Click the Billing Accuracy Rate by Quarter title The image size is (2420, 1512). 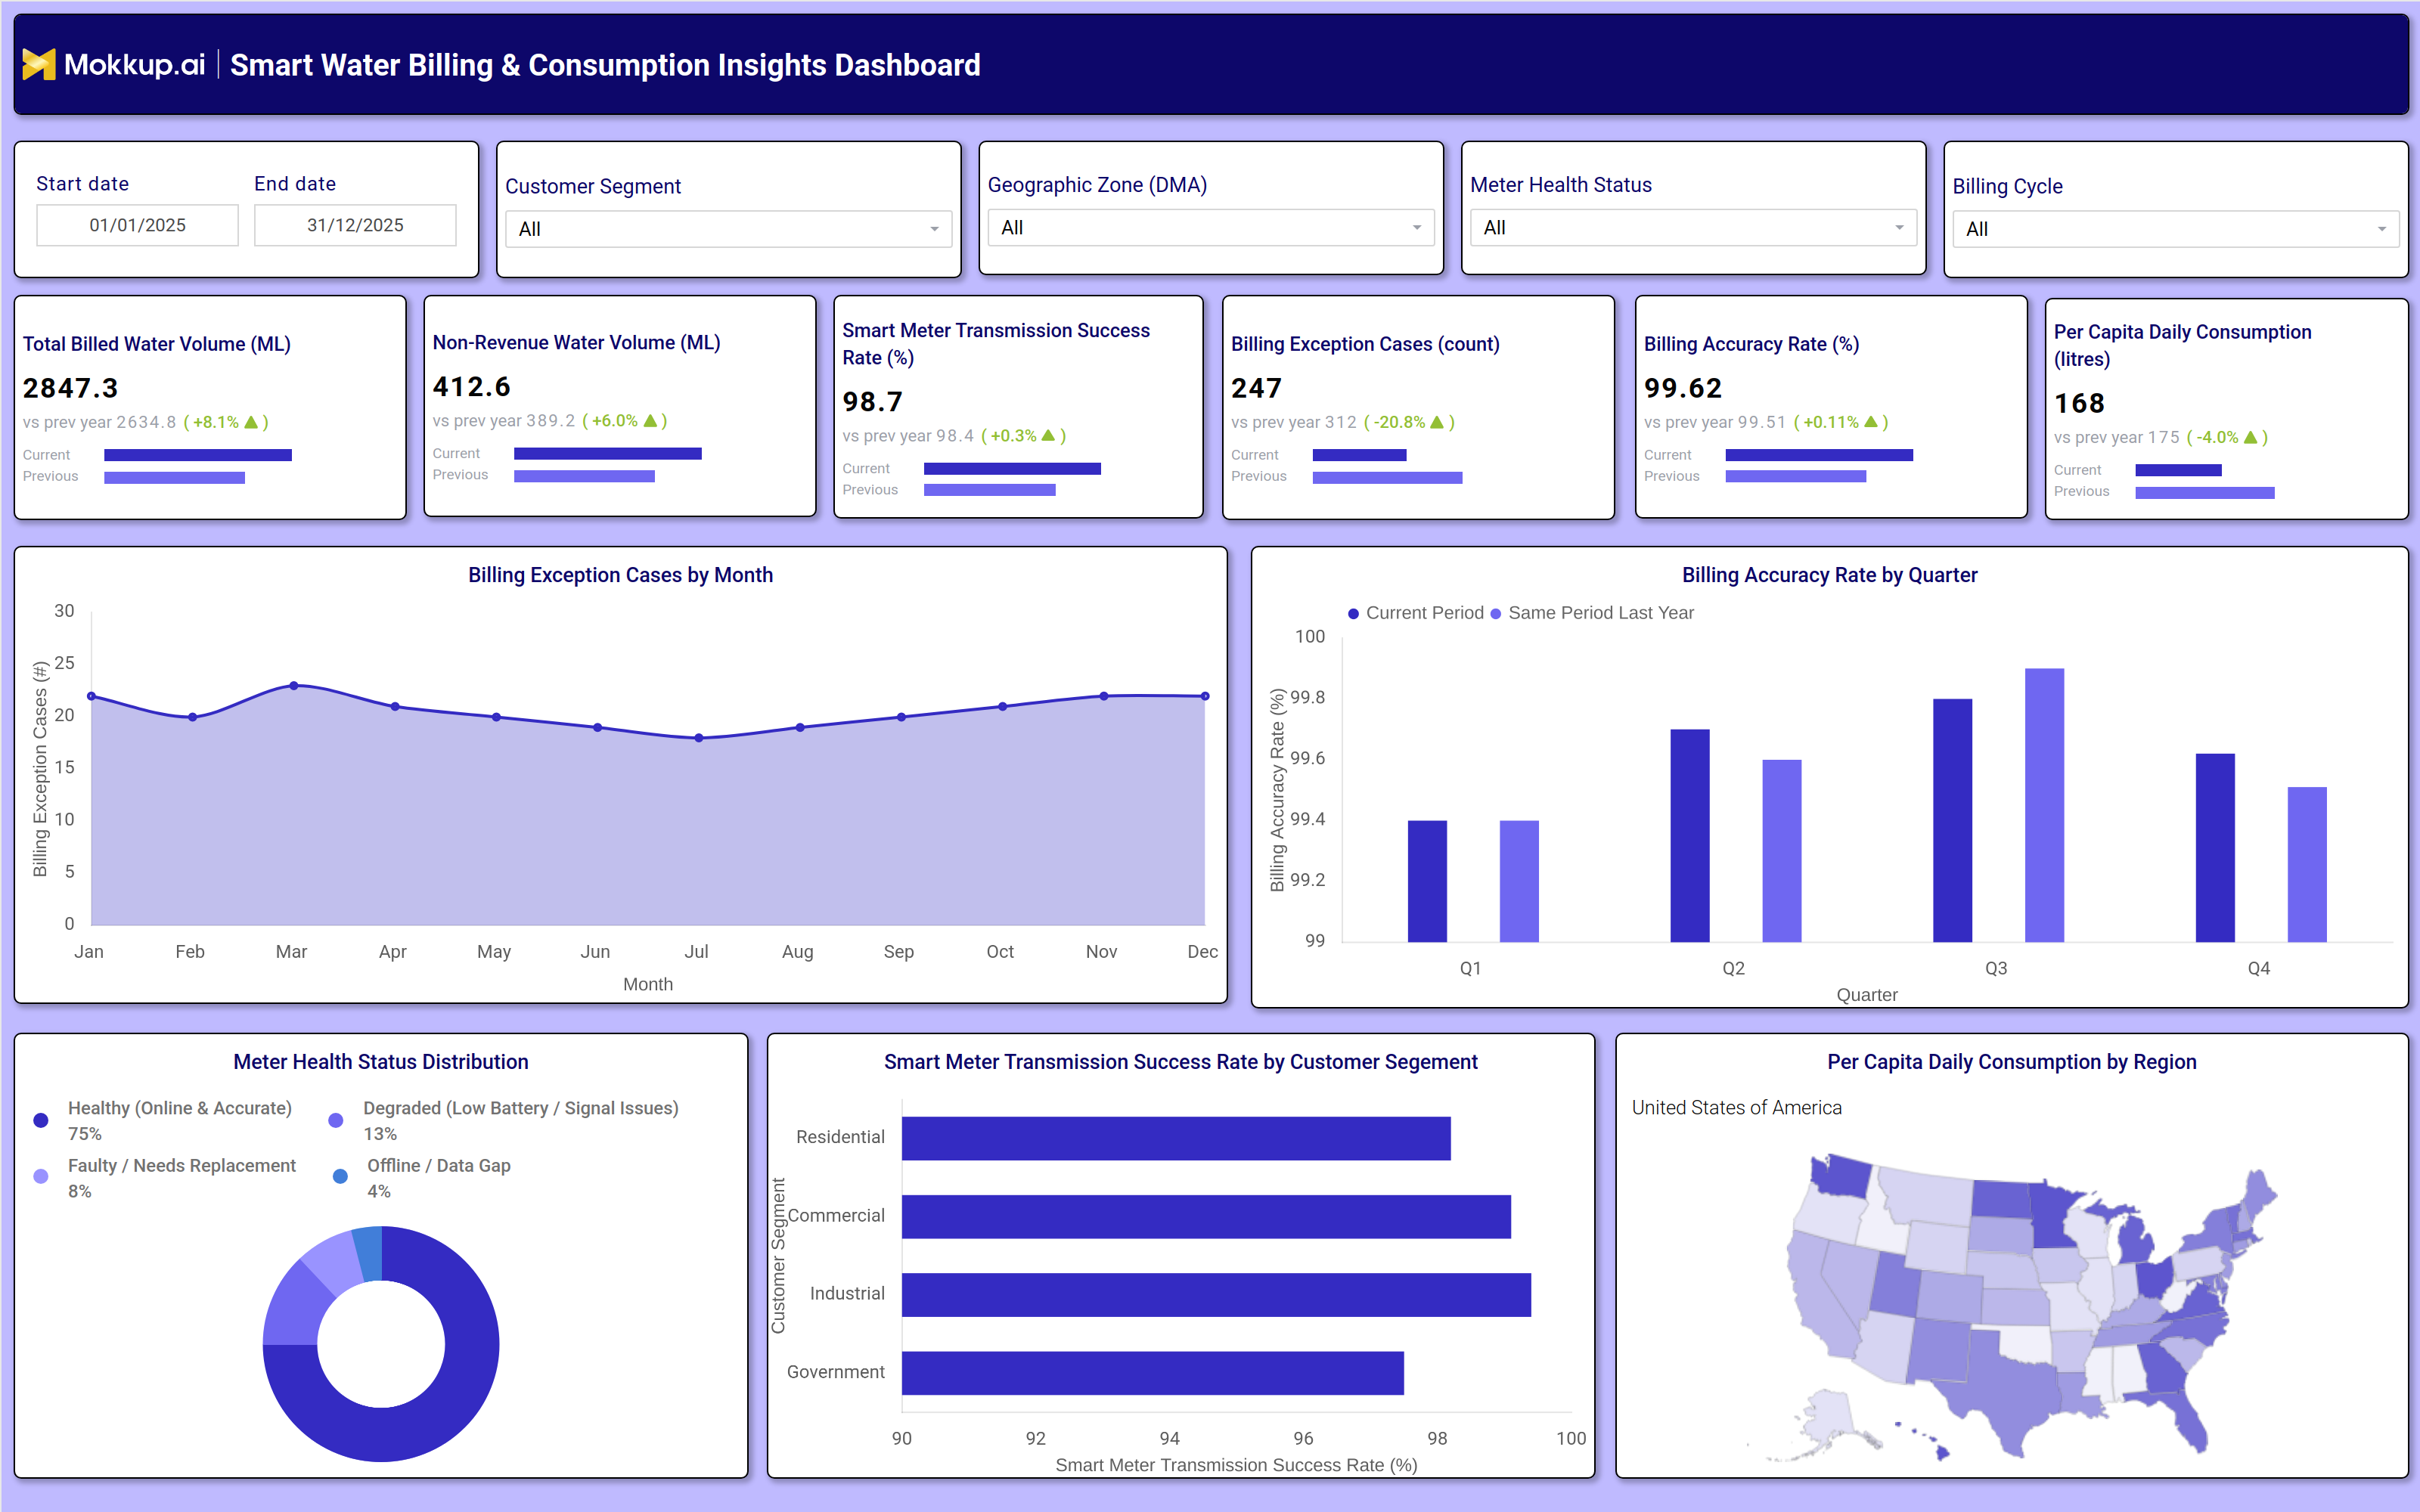[x=1829, y=575]
